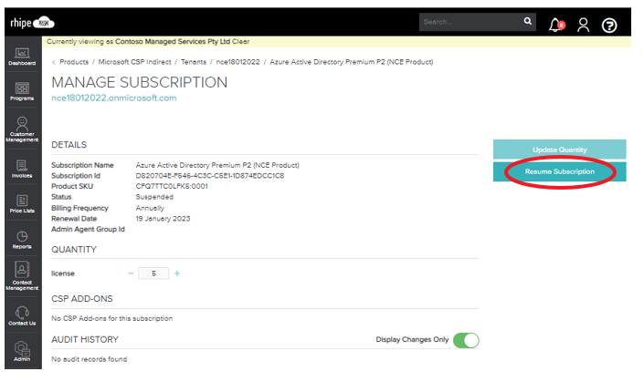644x382 pixels.
Task: Open notifications bell icon
Action: click(556, 25)
